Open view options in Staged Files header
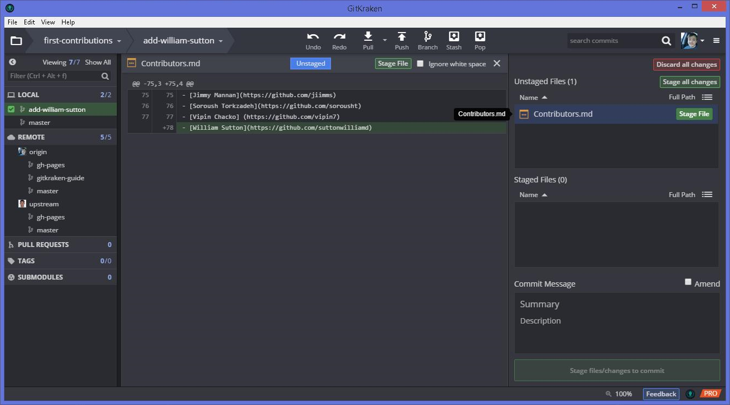The width and height of the screenshot is (730, 405). pos(707,194)
